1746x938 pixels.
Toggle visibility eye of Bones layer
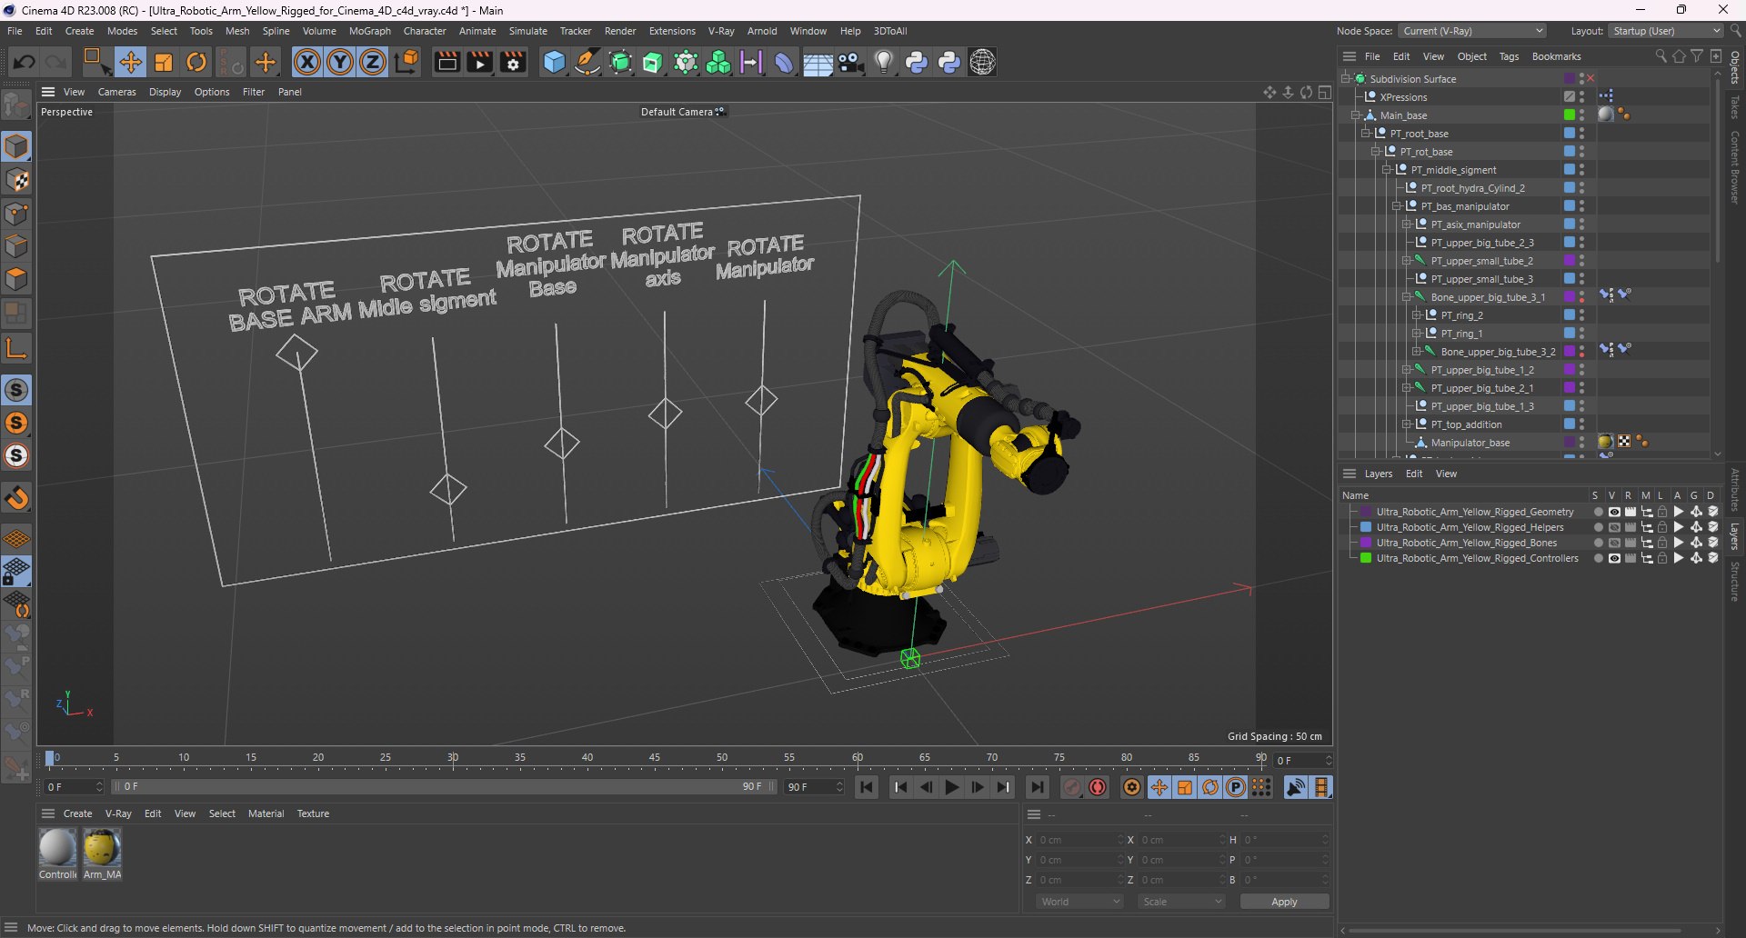coord(1614,543)
